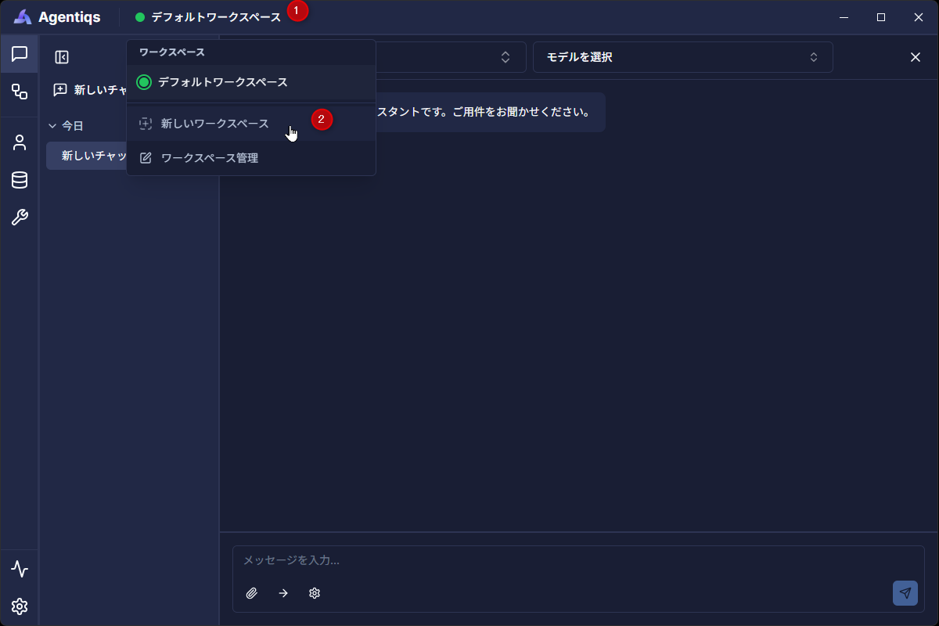Select デフォルトワークスペース radio option
939x626 pixels.
coord(144,82)
